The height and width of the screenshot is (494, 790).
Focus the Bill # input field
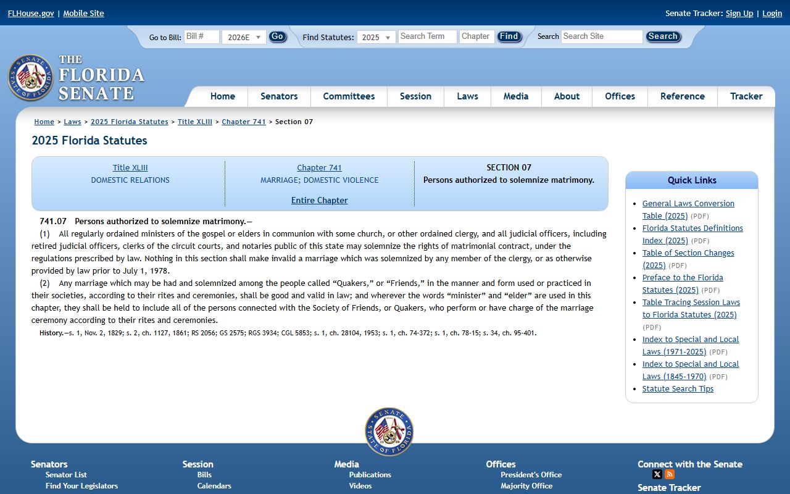click(x=202, y=36)
